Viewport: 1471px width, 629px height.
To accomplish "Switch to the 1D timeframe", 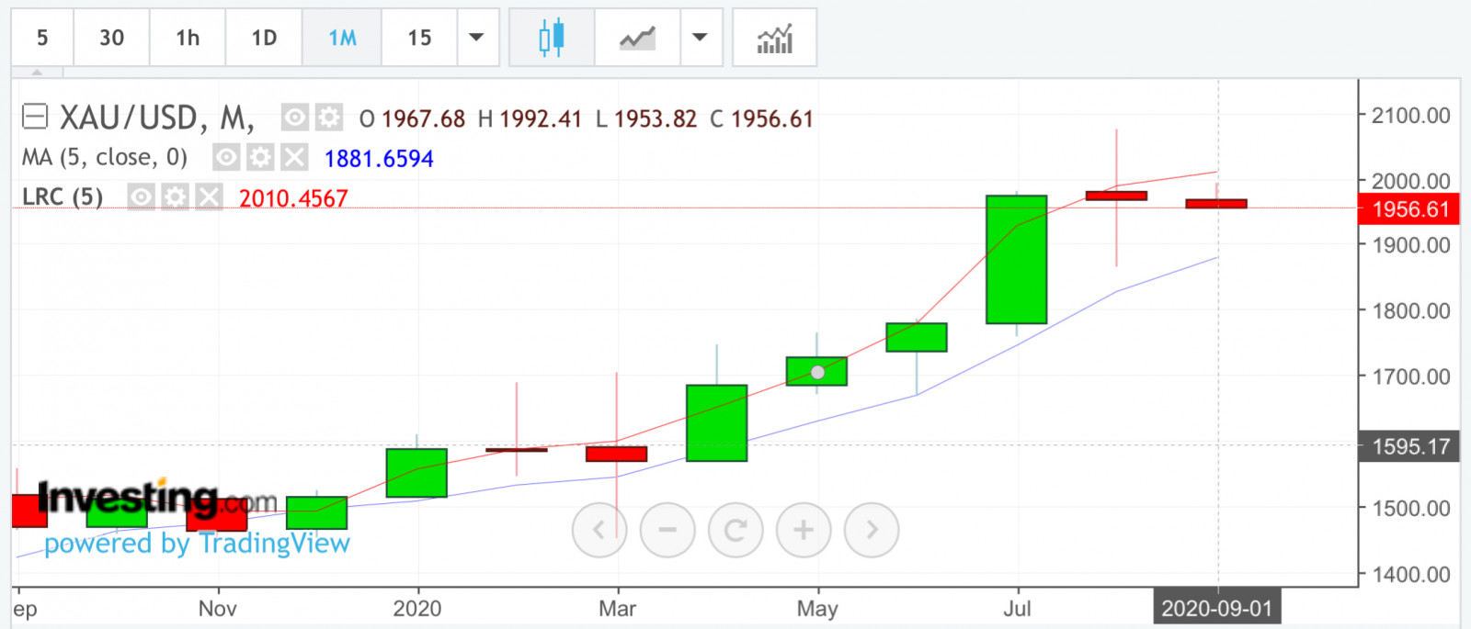I will tap(264, 38).
